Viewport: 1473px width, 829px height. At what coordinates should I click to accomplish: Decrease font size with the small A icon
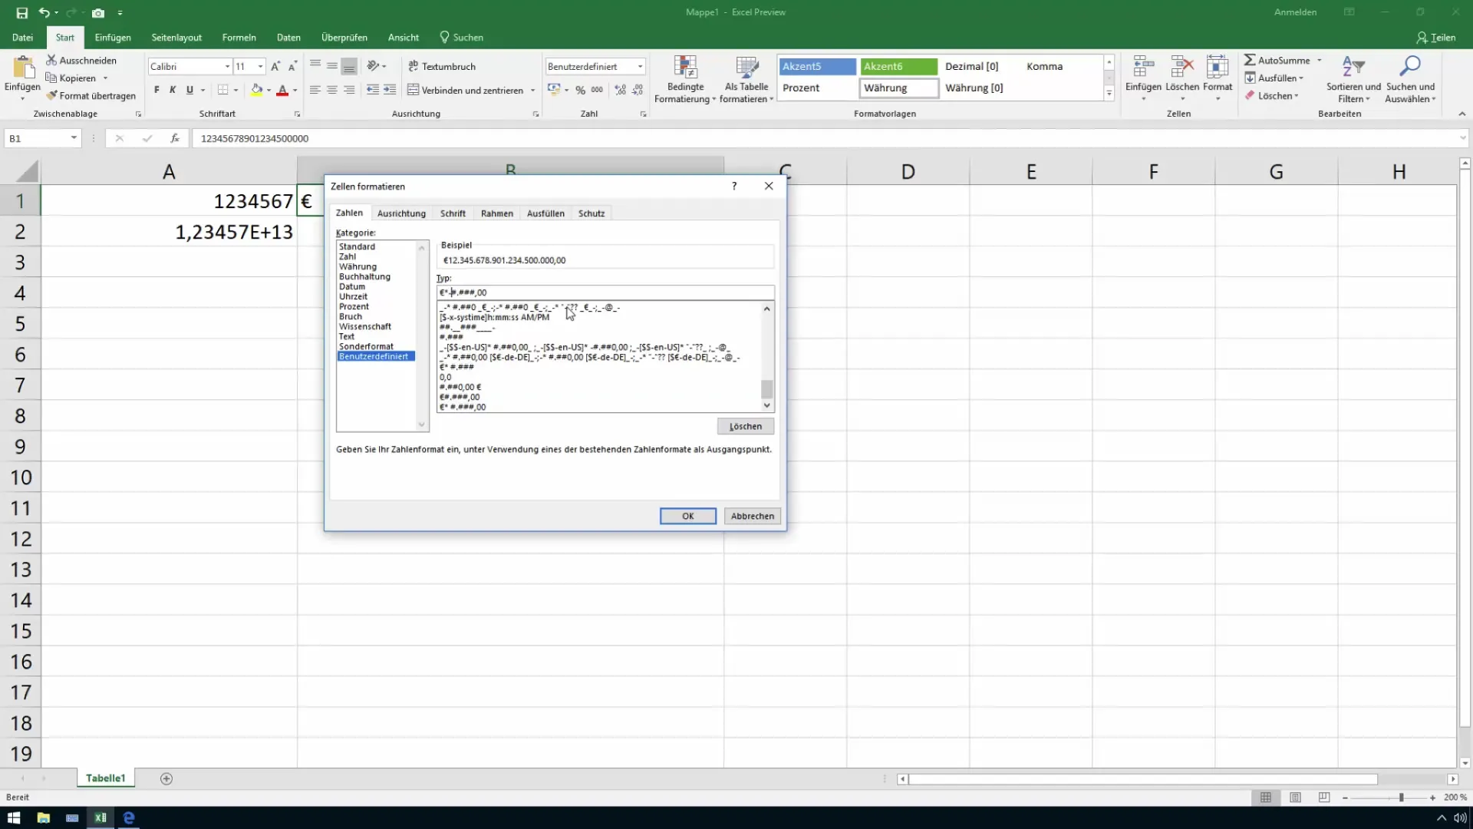[x=292, y=66]
